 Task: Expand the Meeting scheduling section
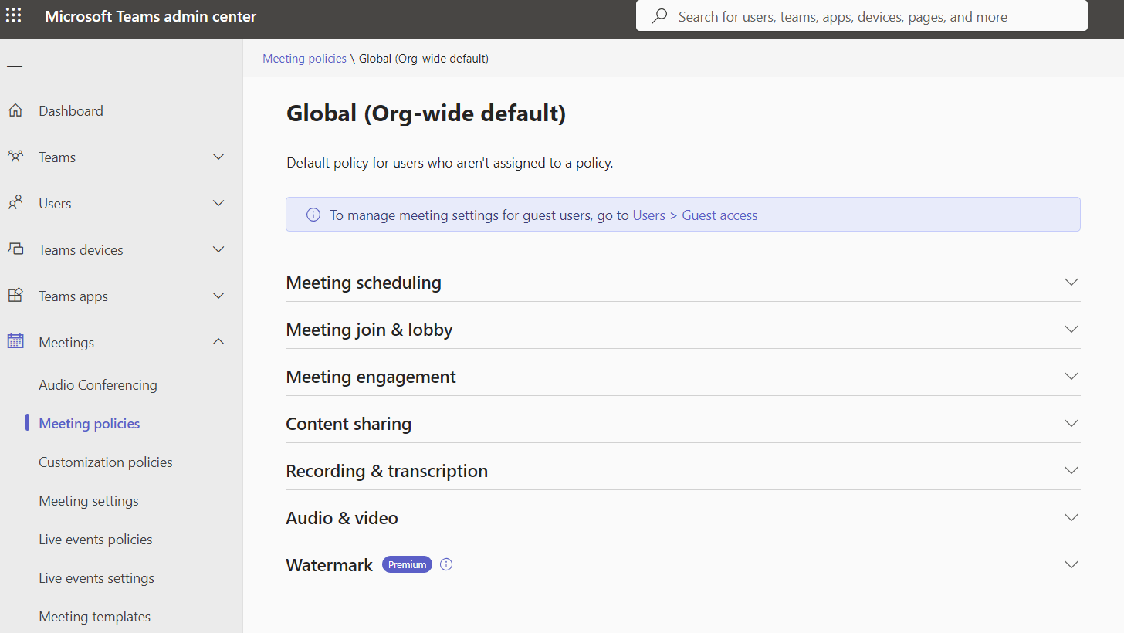[682, 283]
